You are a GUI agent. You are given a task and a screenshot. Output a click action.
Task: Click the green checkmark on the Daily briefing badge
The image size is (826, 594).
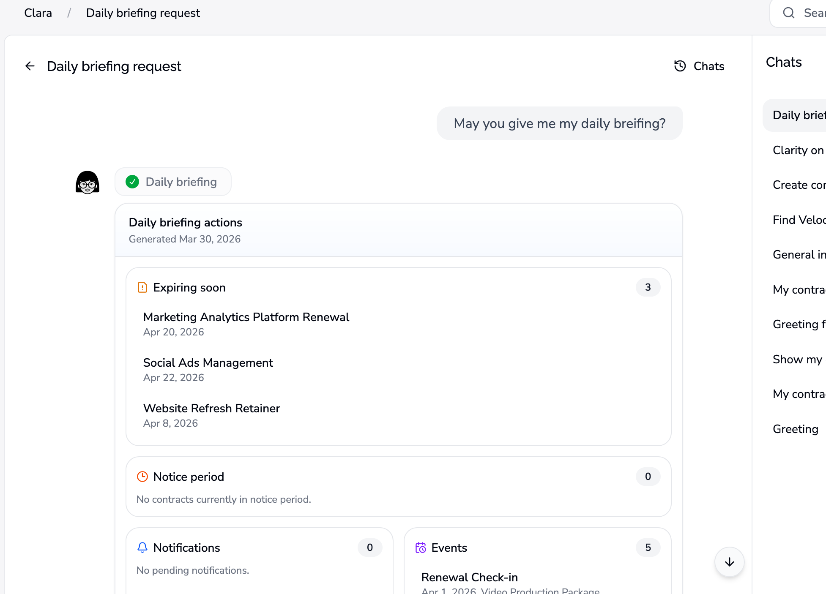click(132, 182)
